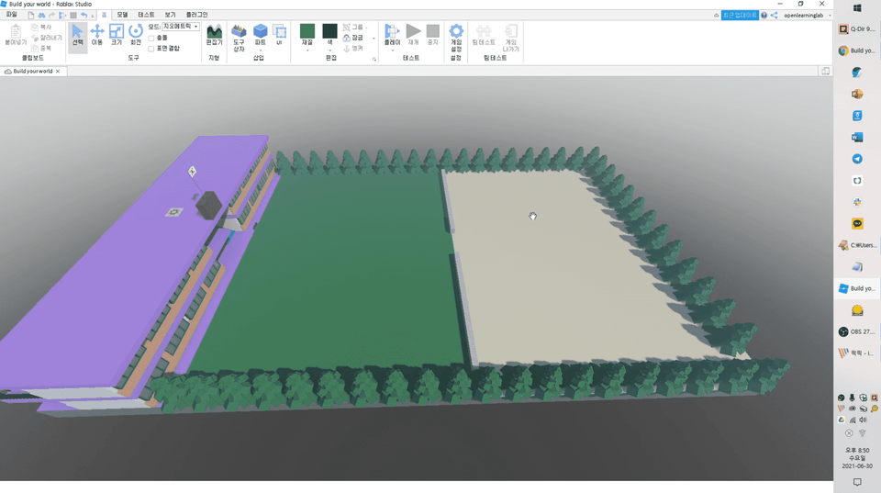Expand the 색 color dropdown arrow
Viewport: 881px width, 493px height.
(x=329, y=50)
